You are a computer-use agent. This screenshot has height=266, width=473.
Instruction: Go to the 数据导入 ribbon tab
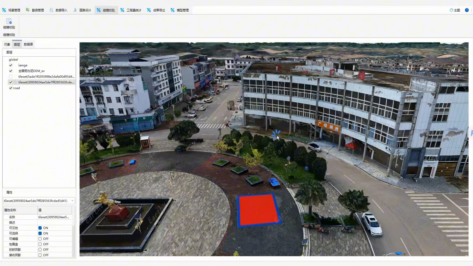point(58,10)
